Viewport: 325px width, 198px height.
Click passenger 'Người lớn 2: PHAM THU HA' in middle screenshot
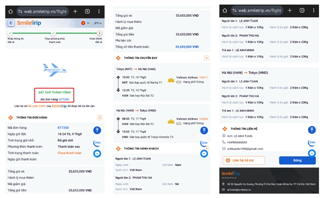click(x=134, y=177)
